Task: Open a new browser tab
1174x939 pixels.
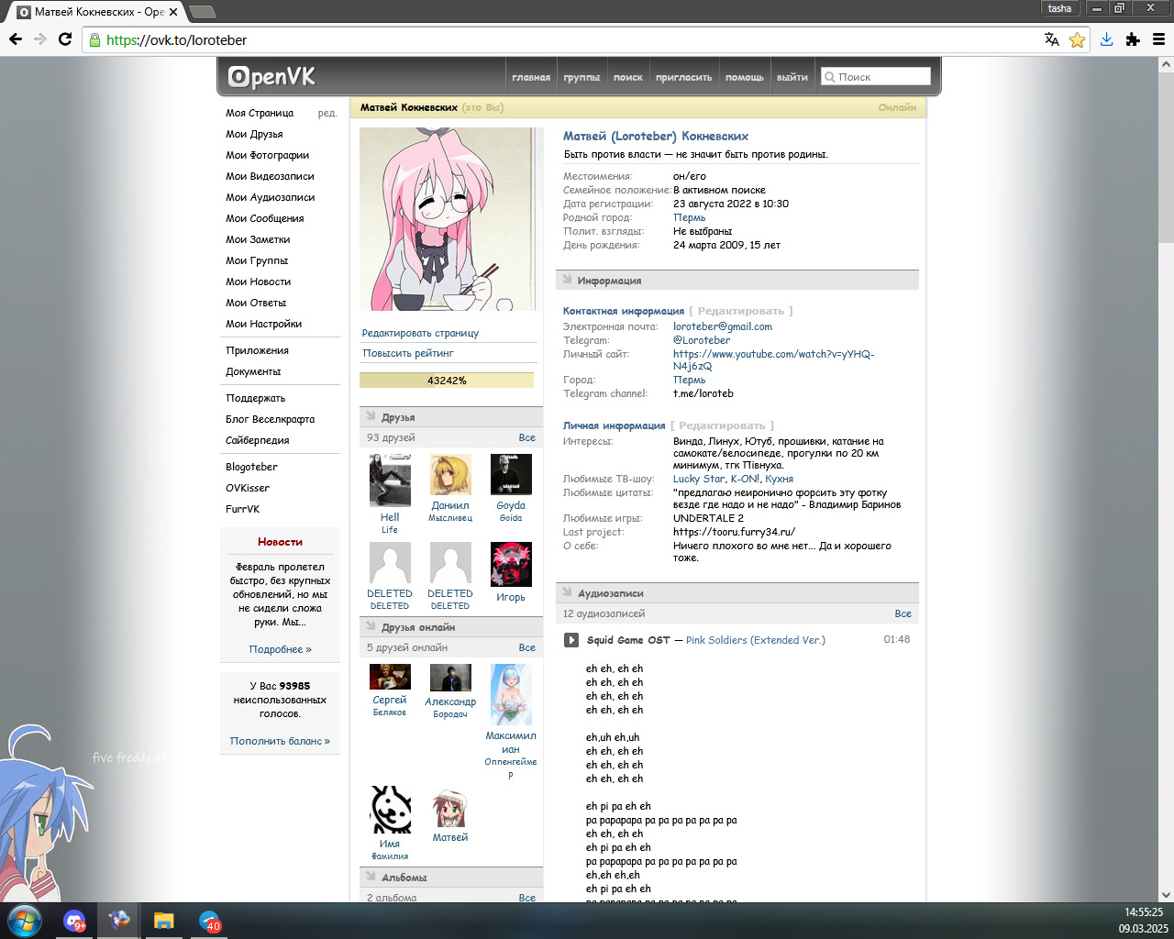Action: point(202,12)
